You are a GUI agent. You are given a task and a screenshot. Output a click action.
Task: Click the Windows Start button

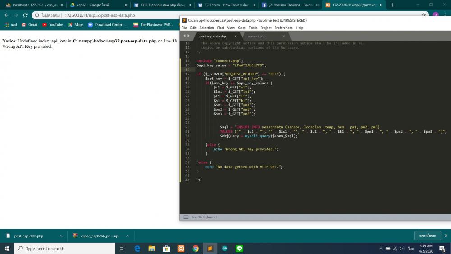tap(7, 249)
